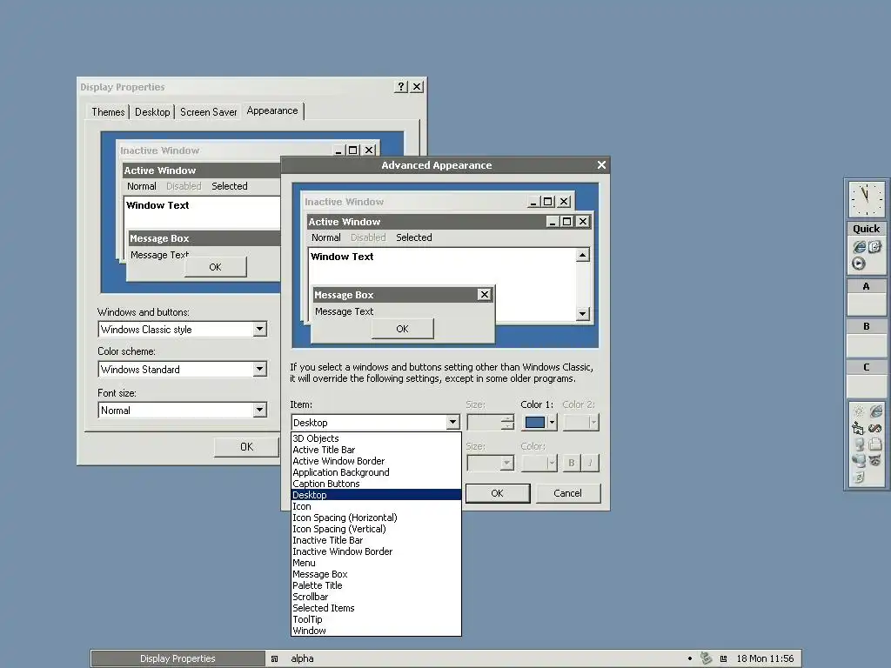Open the disabled font Color dropdown
The height and width of the screenshot is (668, 891).
pyautogui.click(x=539, y=463)
